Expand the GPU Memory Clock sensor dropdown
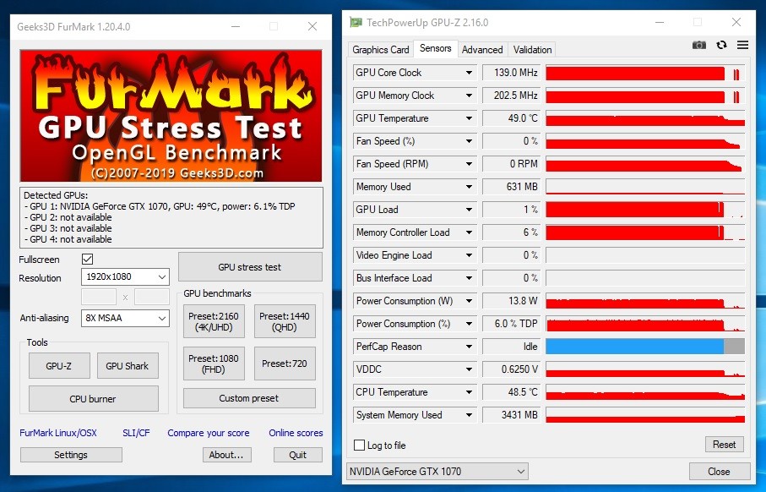Screen dimensions: 766x492 pos(469,96)
